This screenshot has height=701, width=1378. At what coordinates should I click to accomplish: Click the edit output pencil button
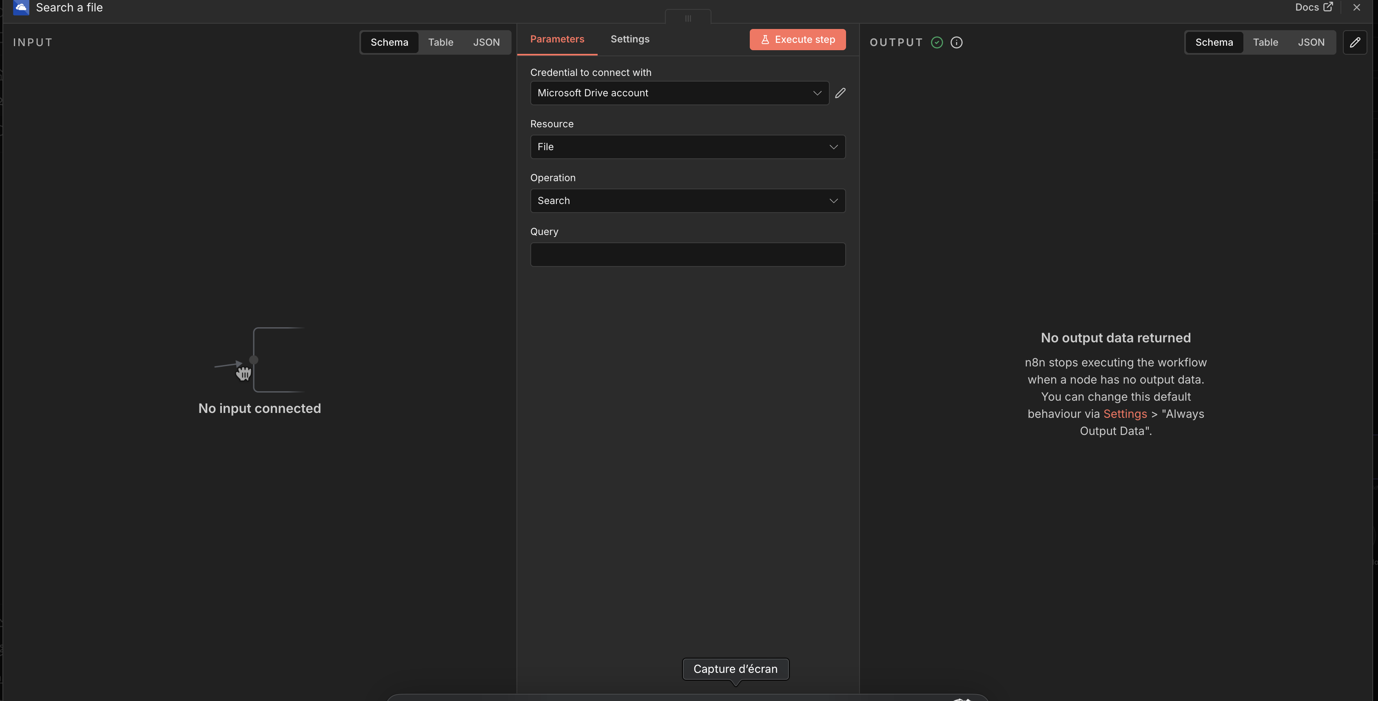point(1354,42)
